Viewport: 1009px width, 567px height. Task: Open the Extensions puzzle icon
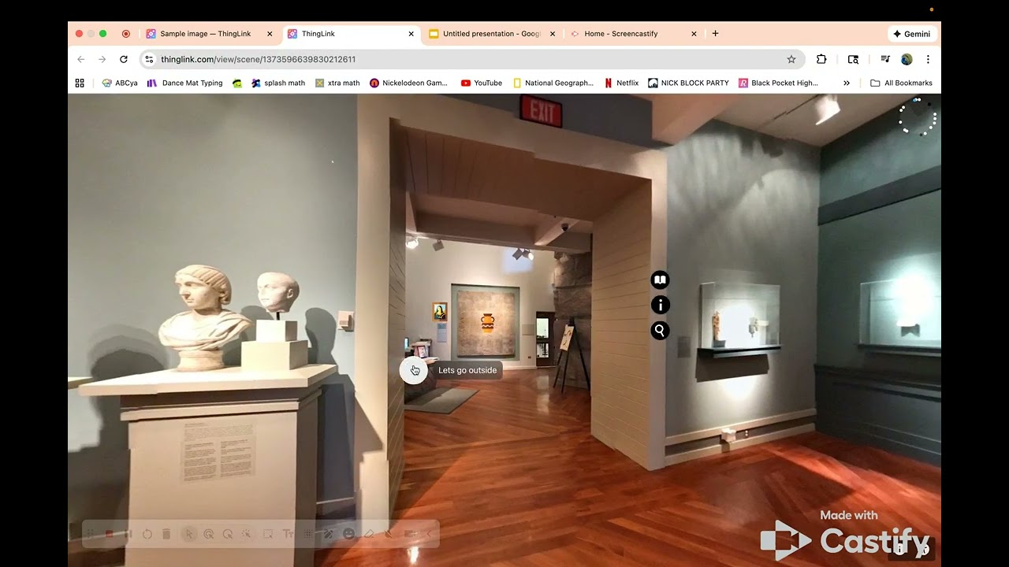click(821, 59)
